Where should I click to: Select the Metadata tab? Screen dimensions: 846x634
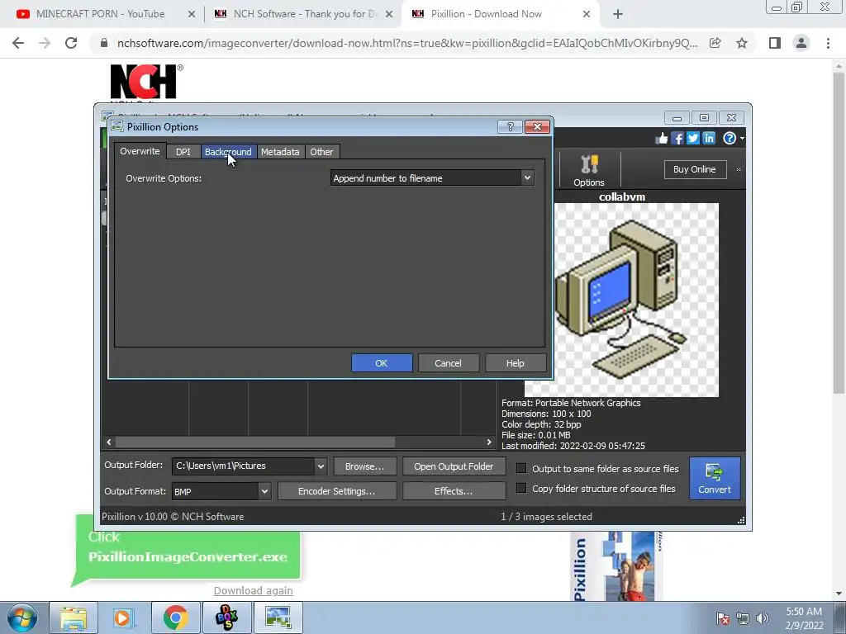pyautogui.click(x=280, y=152)
